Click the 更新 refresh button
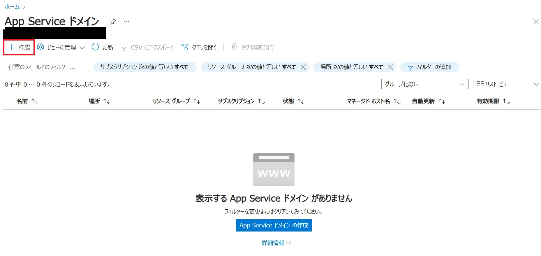 [x=103, y=47]
